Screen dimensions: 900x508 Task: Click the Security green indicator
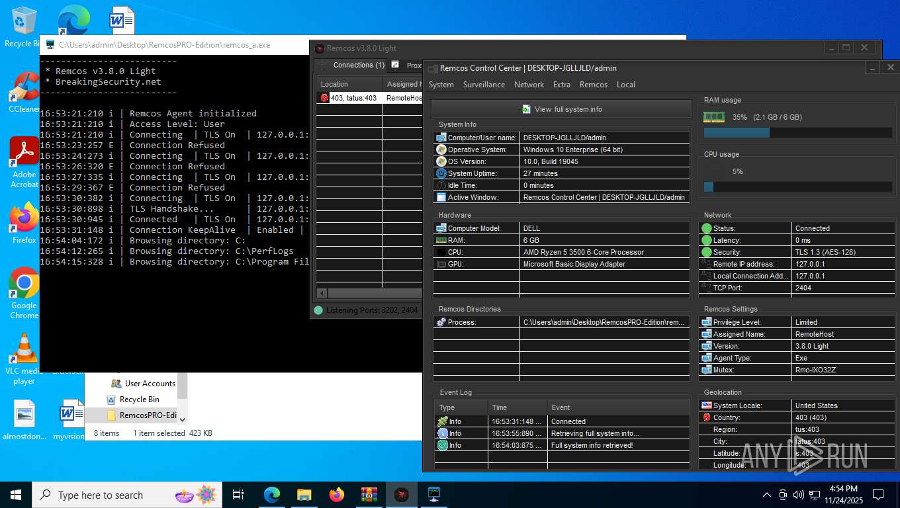[707, 252]
